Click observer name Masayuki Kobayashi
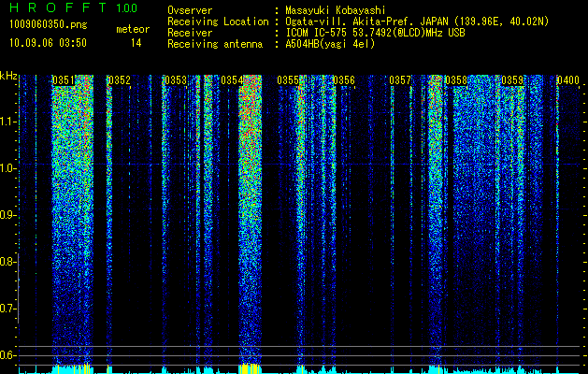 336,10
